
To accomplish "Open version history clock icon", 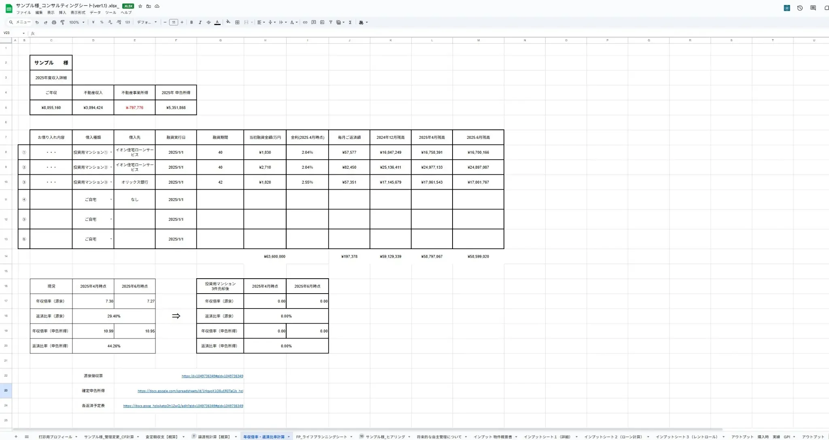I will pos(800,8).
